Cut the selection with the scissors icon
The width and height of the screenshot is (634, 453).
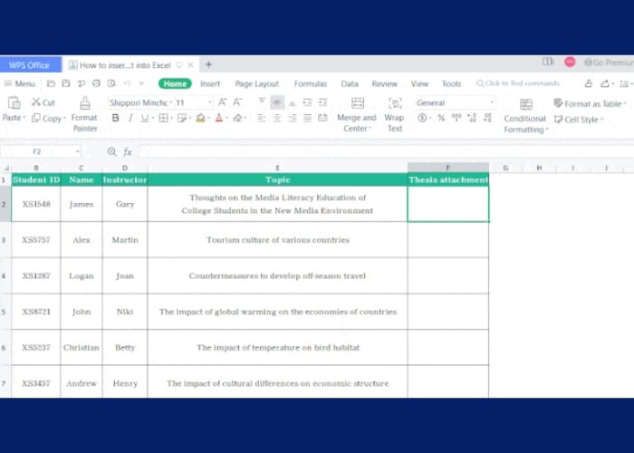[43, 102]
